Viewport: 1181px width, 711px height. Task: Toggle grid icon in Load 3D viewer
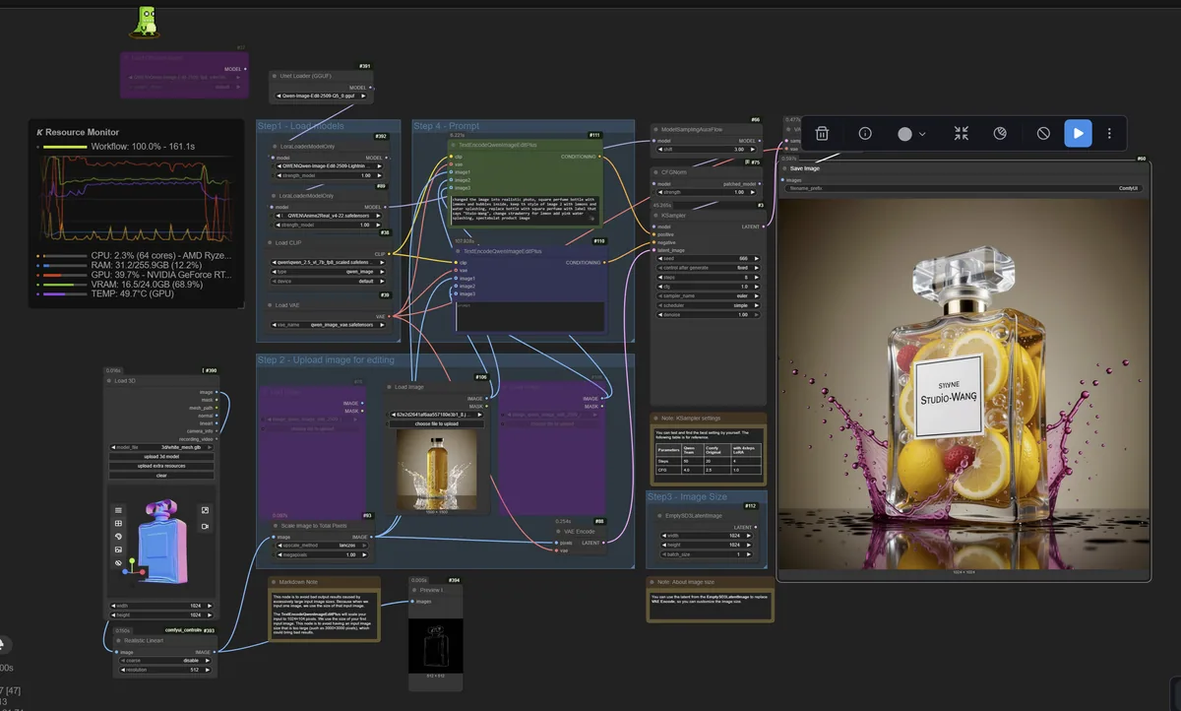tap(118, 524)
